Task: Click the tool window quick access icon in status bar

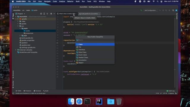Action: point(13,93)
